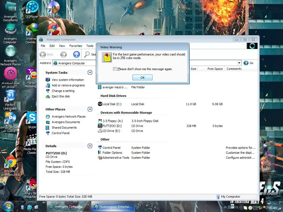This screenshot has width=283, height=212.
Task: Launch QQPlayer from the desktop
Action: click(32, 9)
